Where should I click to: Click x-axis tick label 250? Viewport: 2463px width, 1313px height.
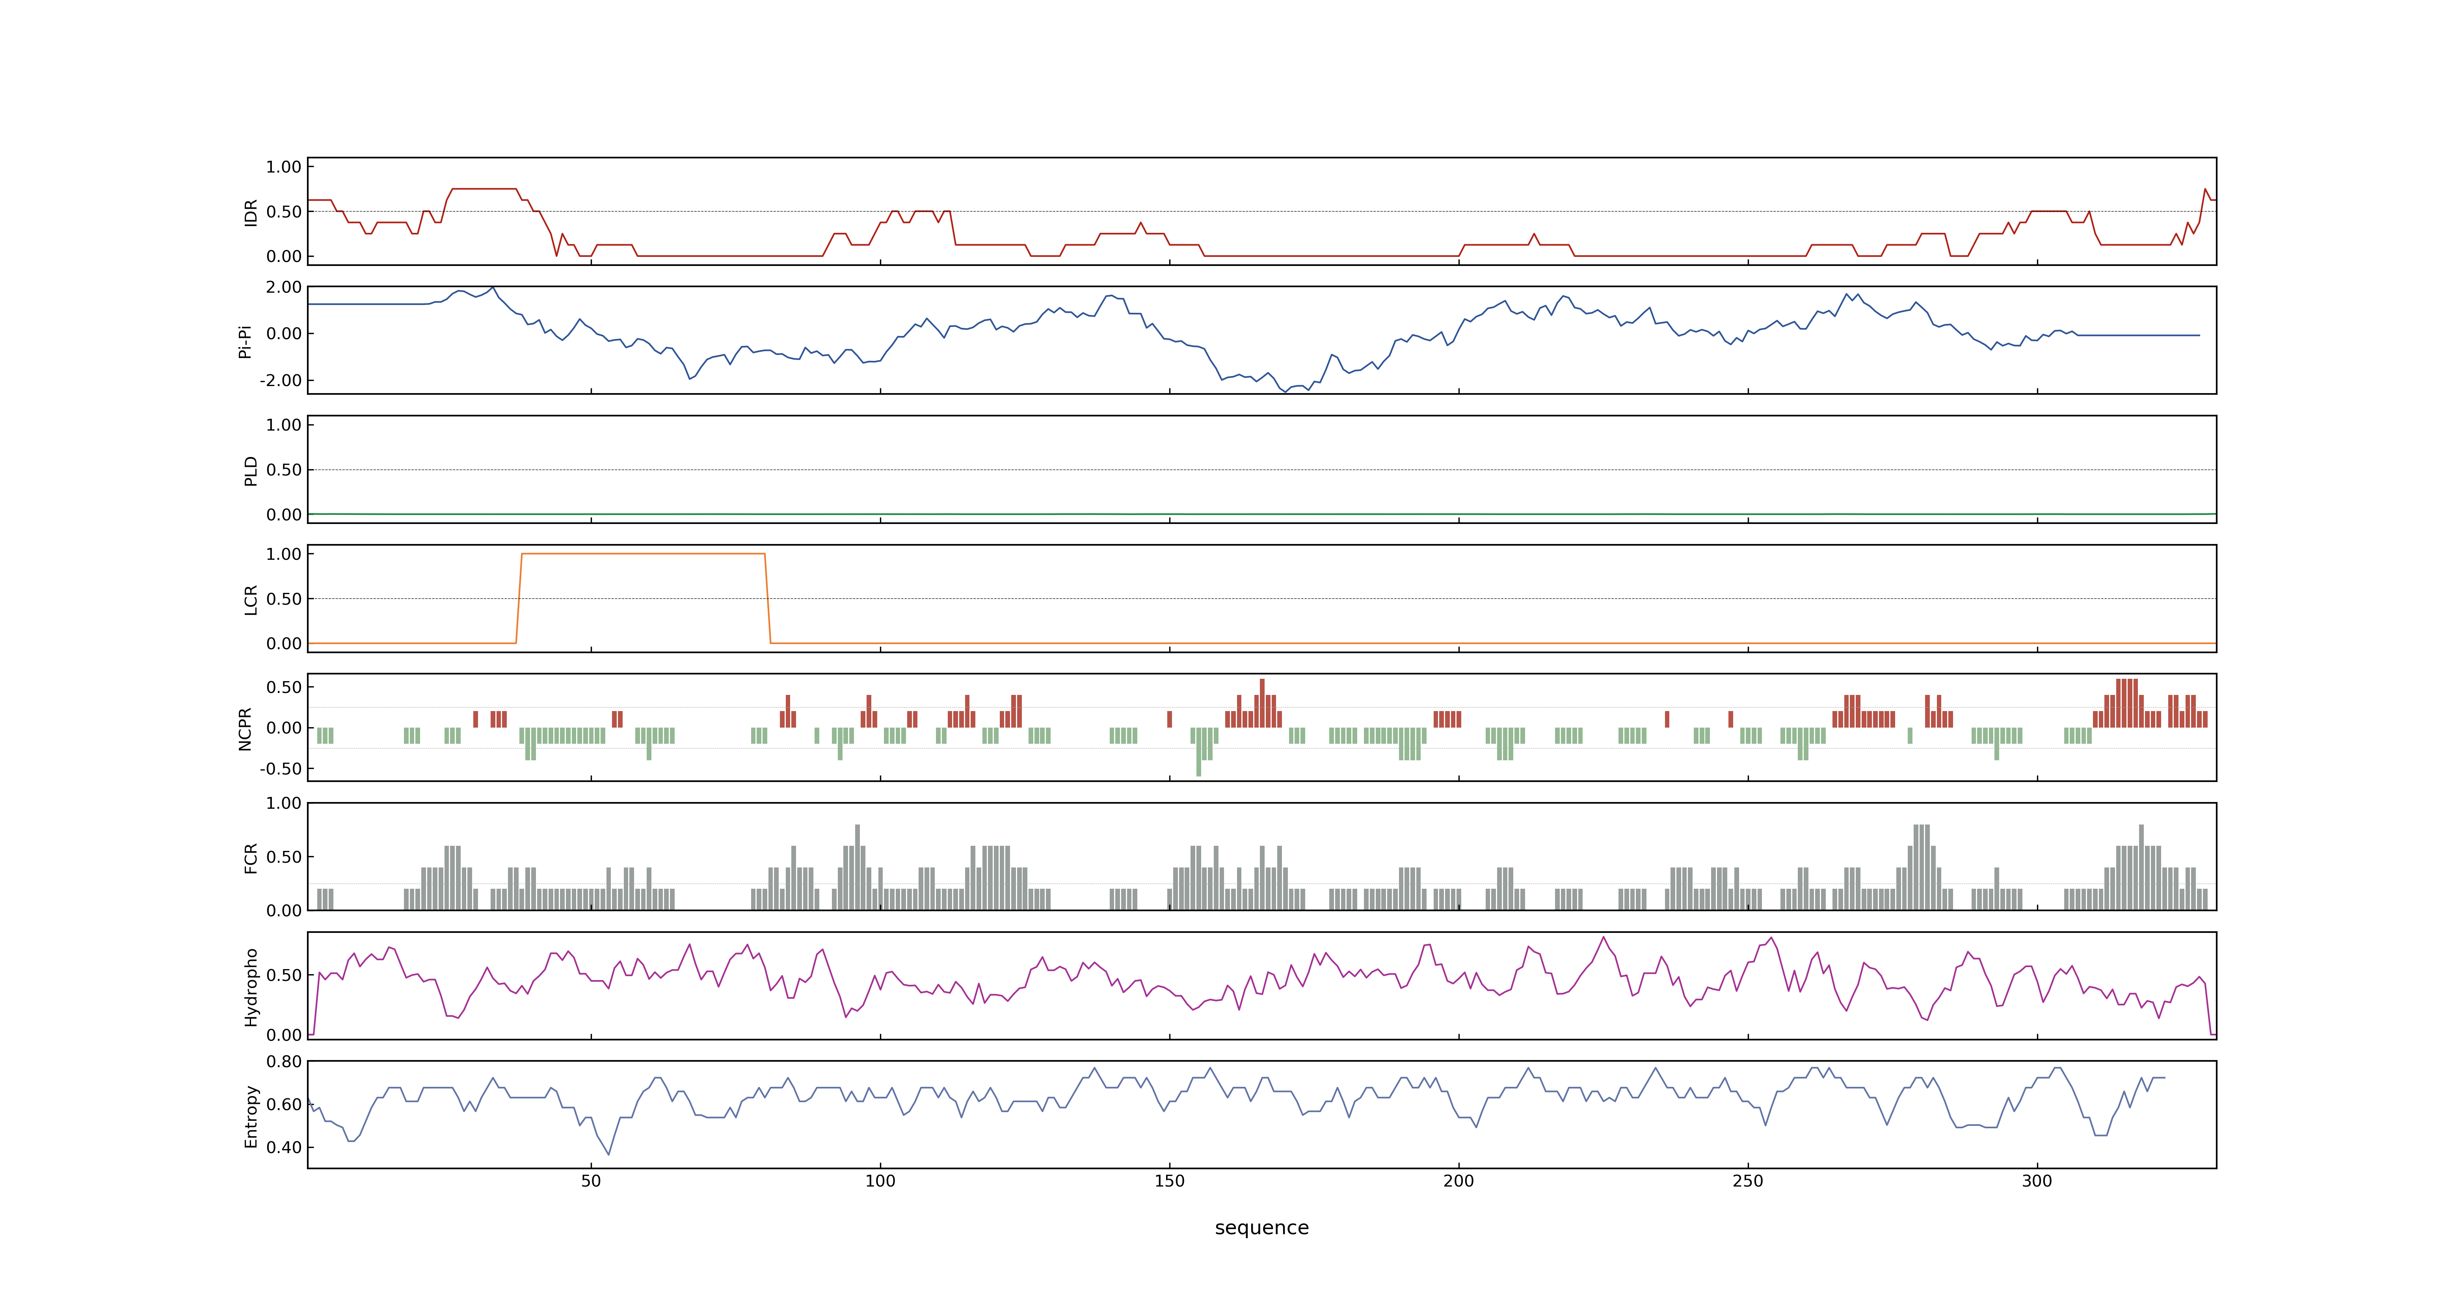point(1748,1181)
